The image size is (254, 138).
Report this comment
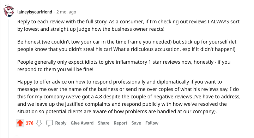click(120, 123)
